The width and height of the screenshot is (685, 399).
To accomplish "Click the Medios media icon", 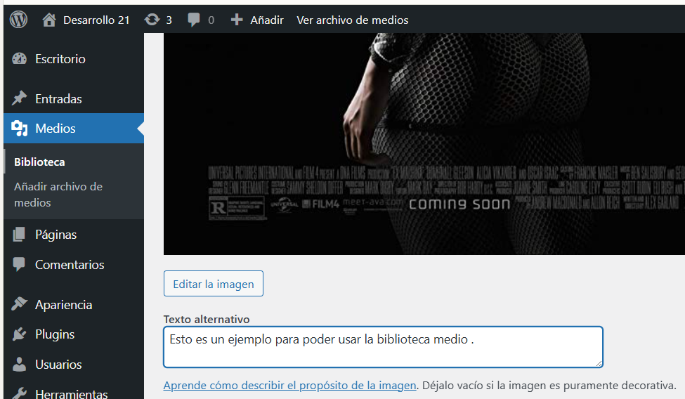I will pos(20,129).
